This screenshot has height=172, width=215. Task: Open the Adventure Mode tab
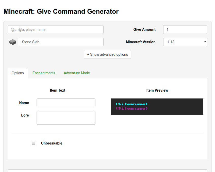coord(77,73)
